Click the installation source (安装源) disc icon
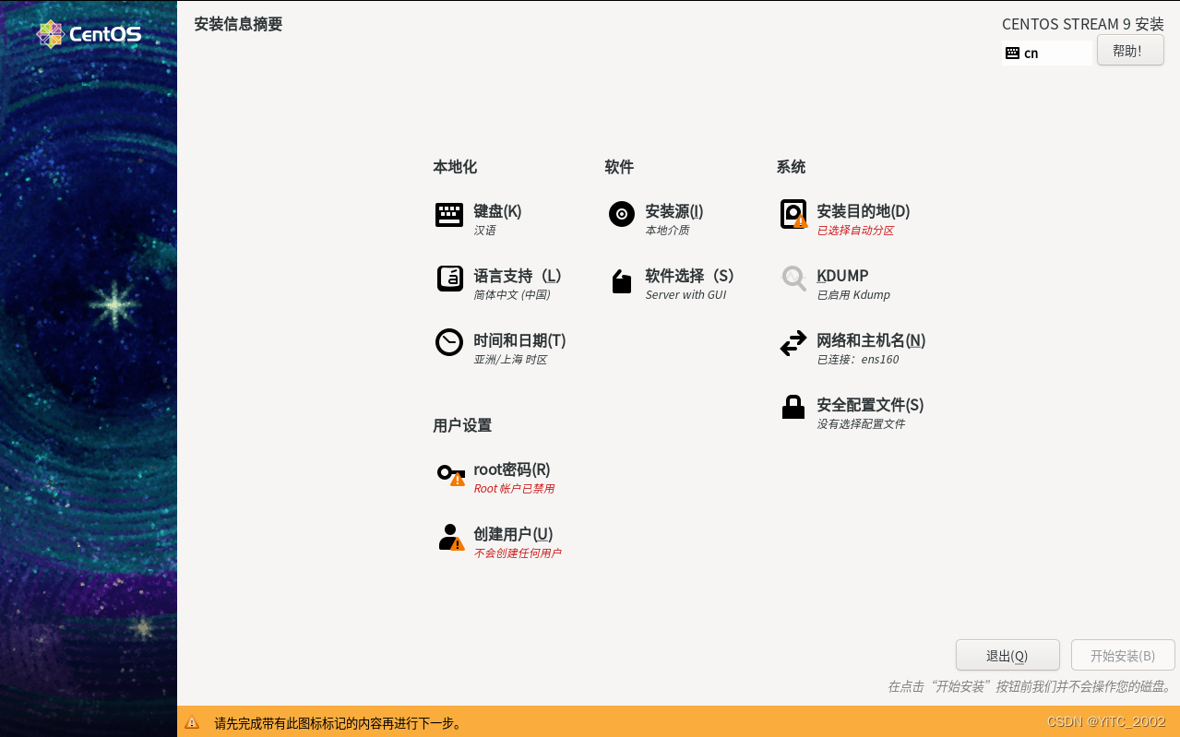 [622, 214]
